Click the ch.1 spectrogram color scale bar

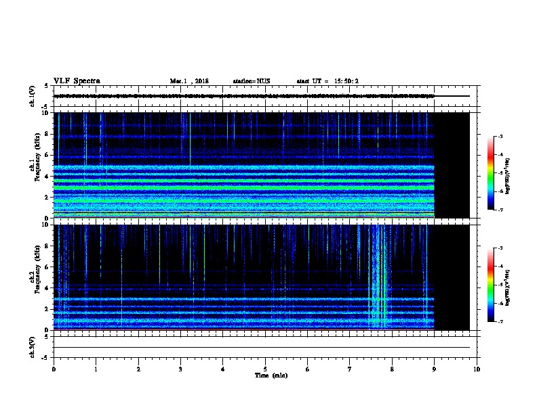[490, 173]
